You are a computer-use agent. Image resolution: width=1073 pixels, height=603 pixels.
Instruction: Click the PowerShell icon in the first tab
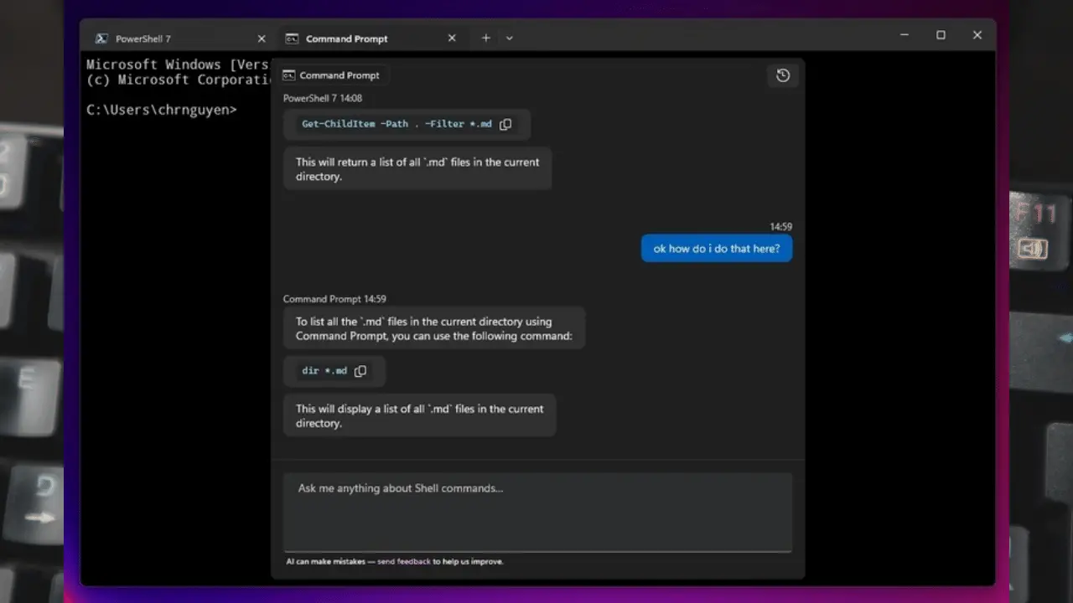pos(101,39)
